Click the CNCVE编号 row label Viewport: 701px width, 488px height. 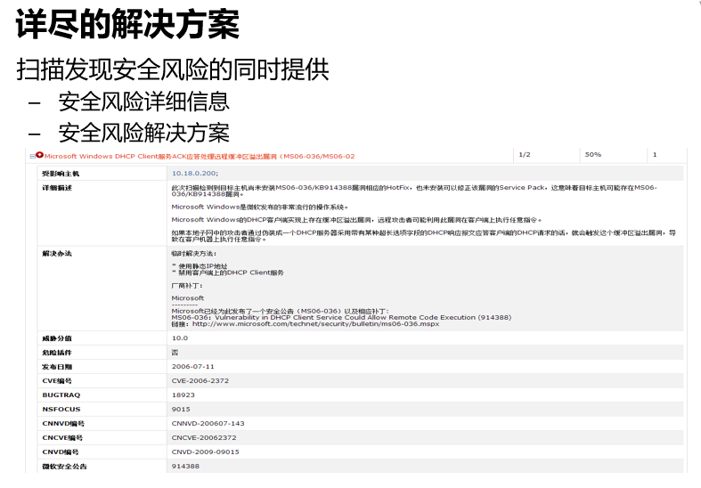coord(62,438)
